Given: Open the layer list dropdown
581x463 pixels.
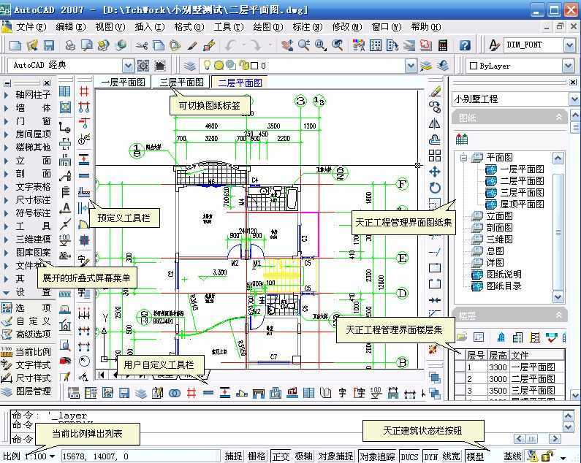Looking at the screenshot, I should point(411,66).
